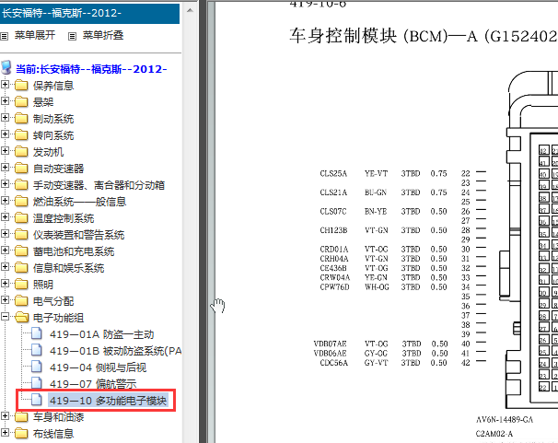The image size is (558, 443).
Task: Expand the 发动机 tree node
Action: (x=5, y=151)
